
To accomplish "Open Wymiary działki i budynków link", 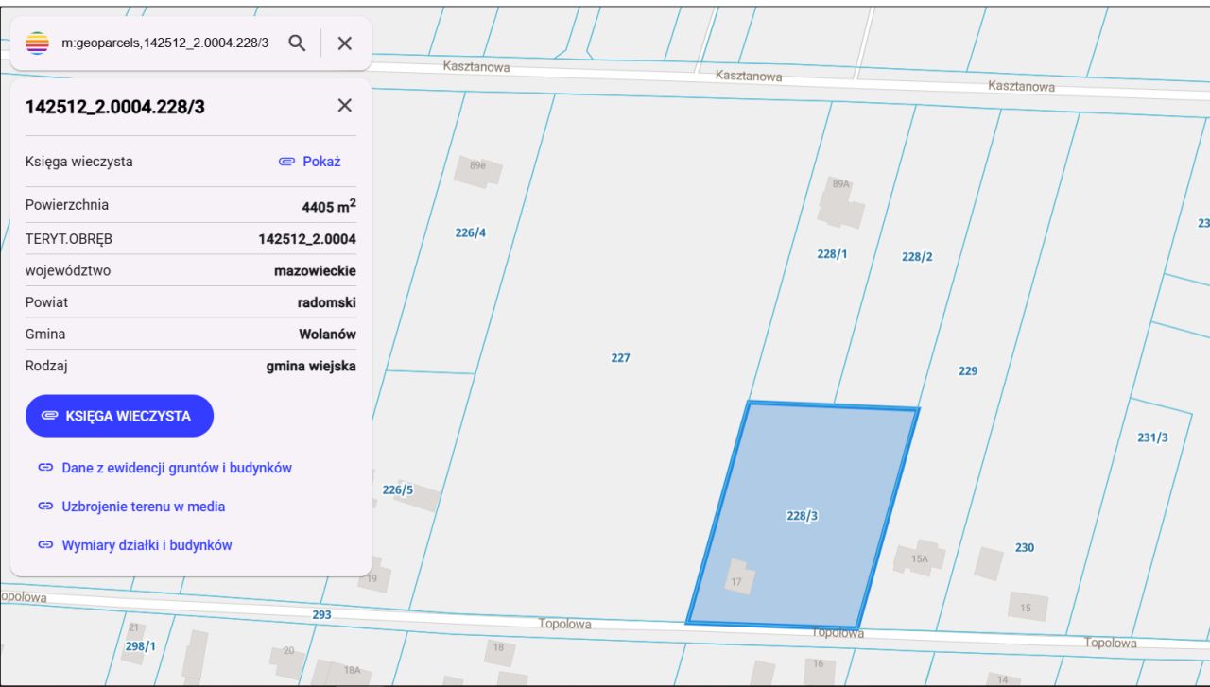I will [x=147, y=545].
